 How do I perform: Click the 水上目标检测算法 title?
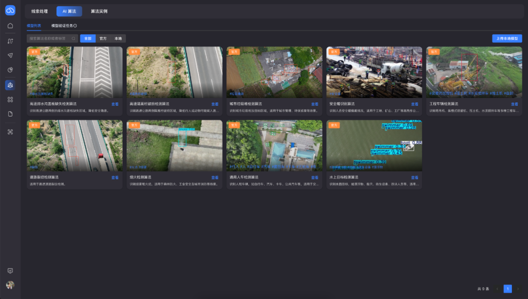pos(344,177)
